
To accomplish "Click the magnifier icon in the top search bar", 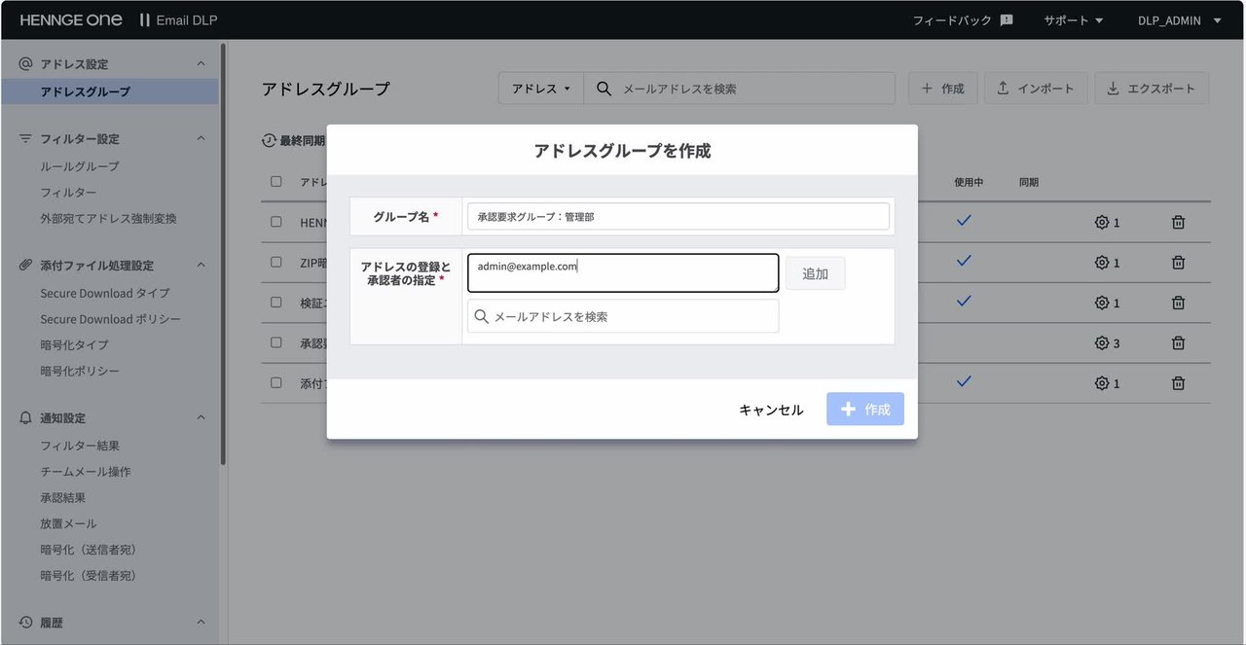I will pyautogui.click(x=604, y=89).
